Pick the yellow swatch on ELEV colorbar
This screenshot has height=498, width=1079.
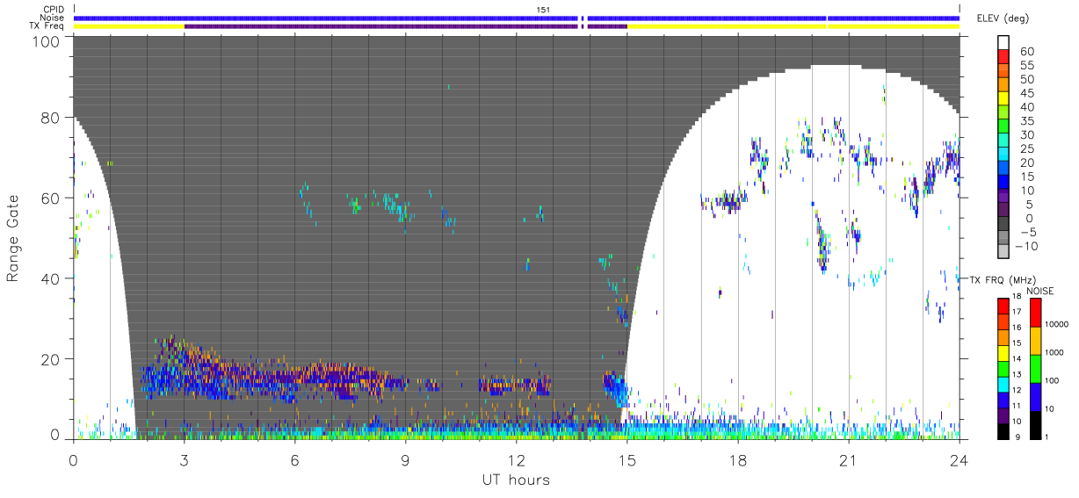coord(1004,100)
